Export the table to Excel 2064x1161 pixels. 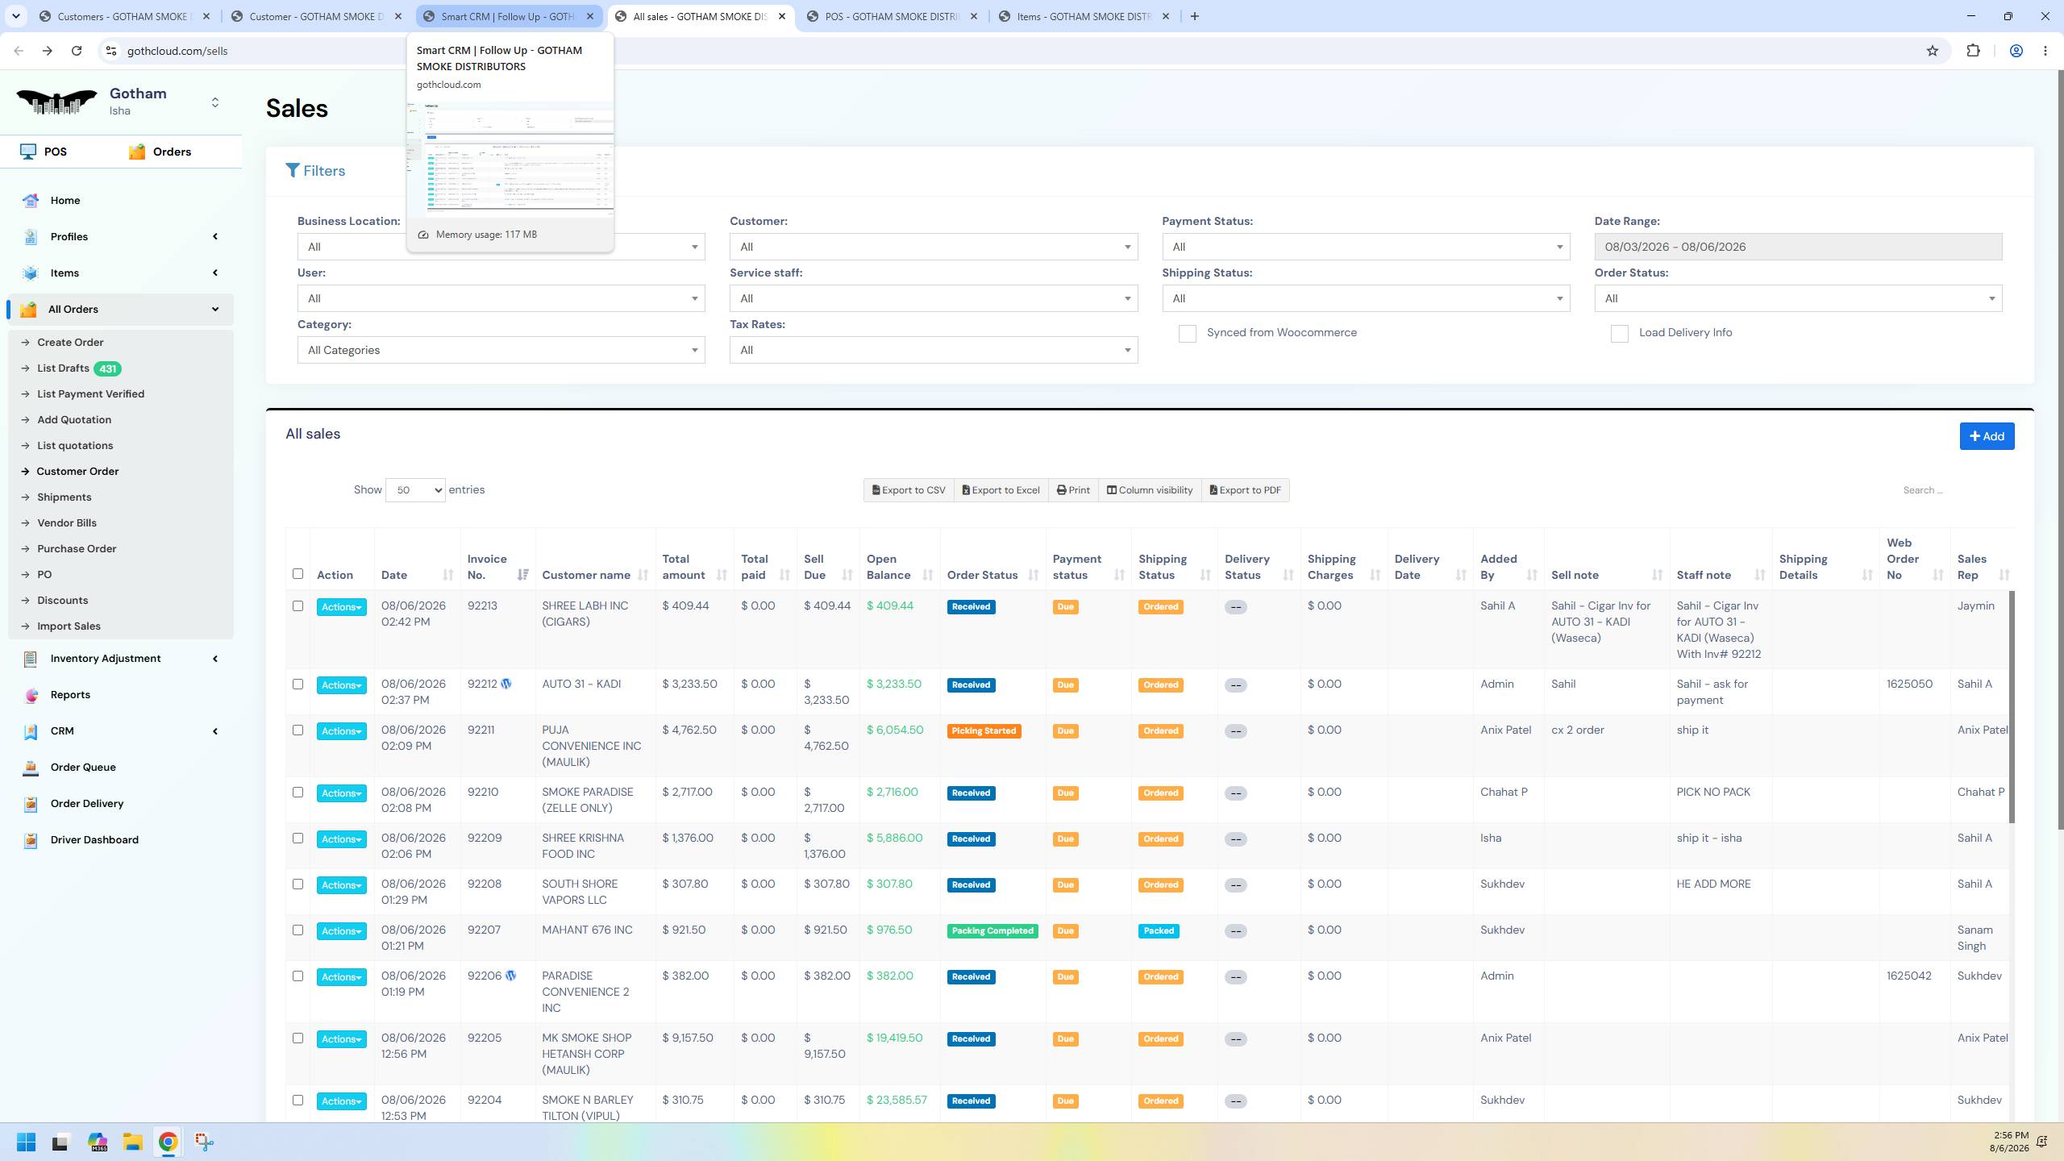1001,490
